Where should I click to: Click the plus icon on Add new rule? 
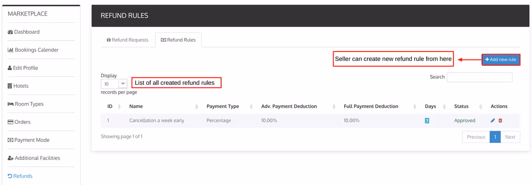[x=487, y=60]
